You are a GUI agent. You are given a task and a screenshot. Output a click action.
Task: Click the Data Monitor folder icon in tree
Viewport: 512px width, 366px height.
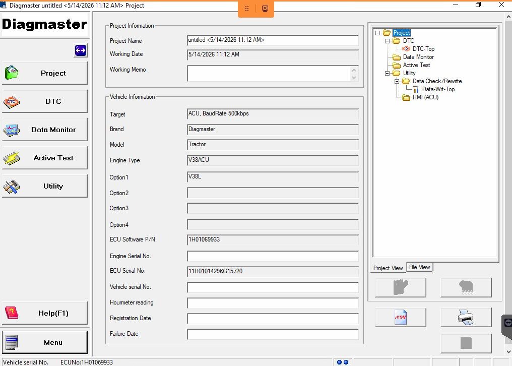(397, 57)
